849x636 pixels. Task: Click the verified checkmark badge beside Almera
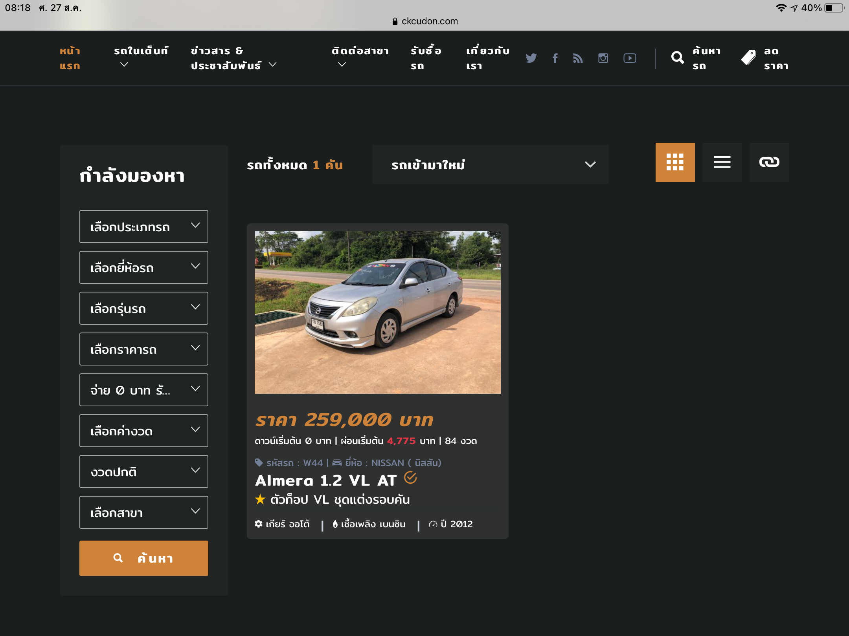tap(410, 478)
